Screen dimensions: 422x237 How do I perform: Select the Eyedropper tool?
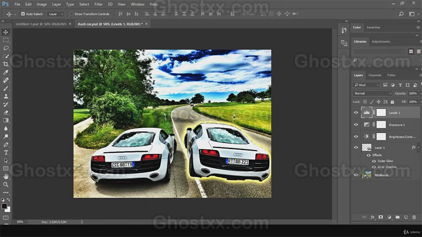(6, 72)
